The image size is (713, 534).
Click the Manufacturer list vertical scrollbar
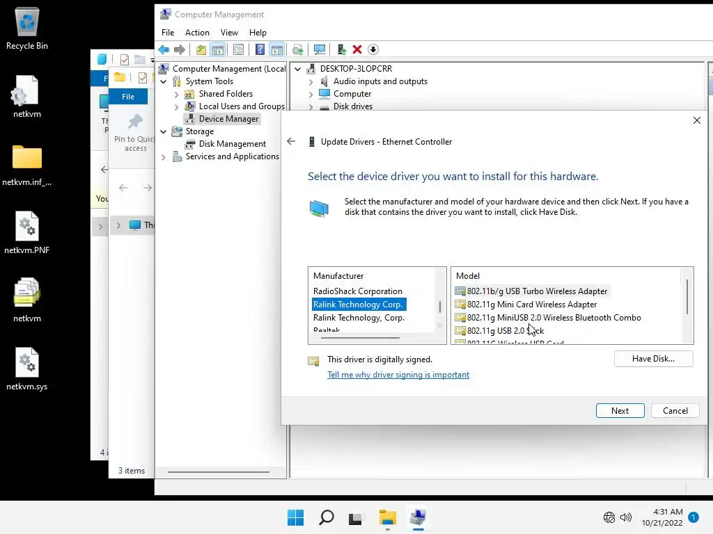(x=440, y=307)
